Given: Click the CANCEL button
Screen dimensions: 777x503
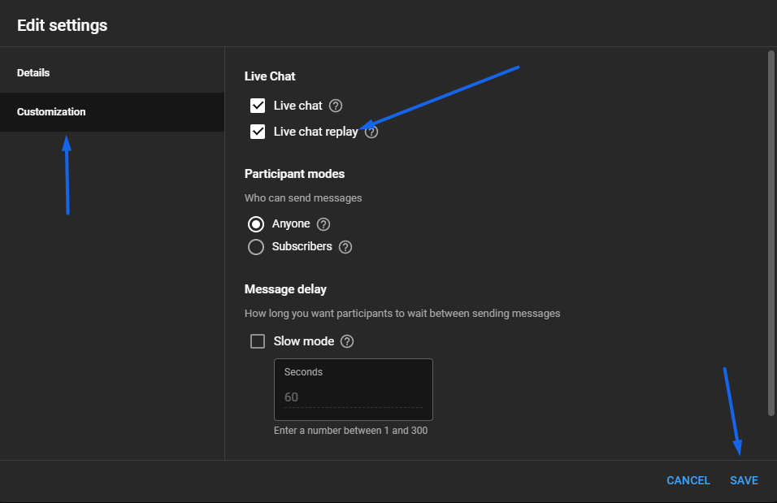Looking at the screenshot, I should pyautogui.click(x=688, y=480).
